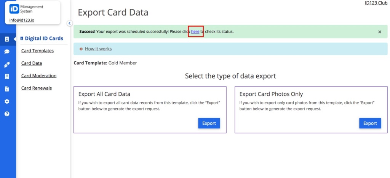This screenshot has width=390, height=178.
Task: Open the info@id123.io account link
Action: click(x=22, y=21)
